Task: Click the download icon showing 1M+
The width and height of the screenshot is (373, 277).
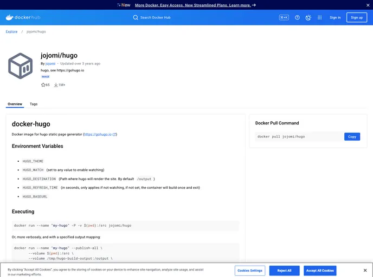Action: click(x=56, y=85)
